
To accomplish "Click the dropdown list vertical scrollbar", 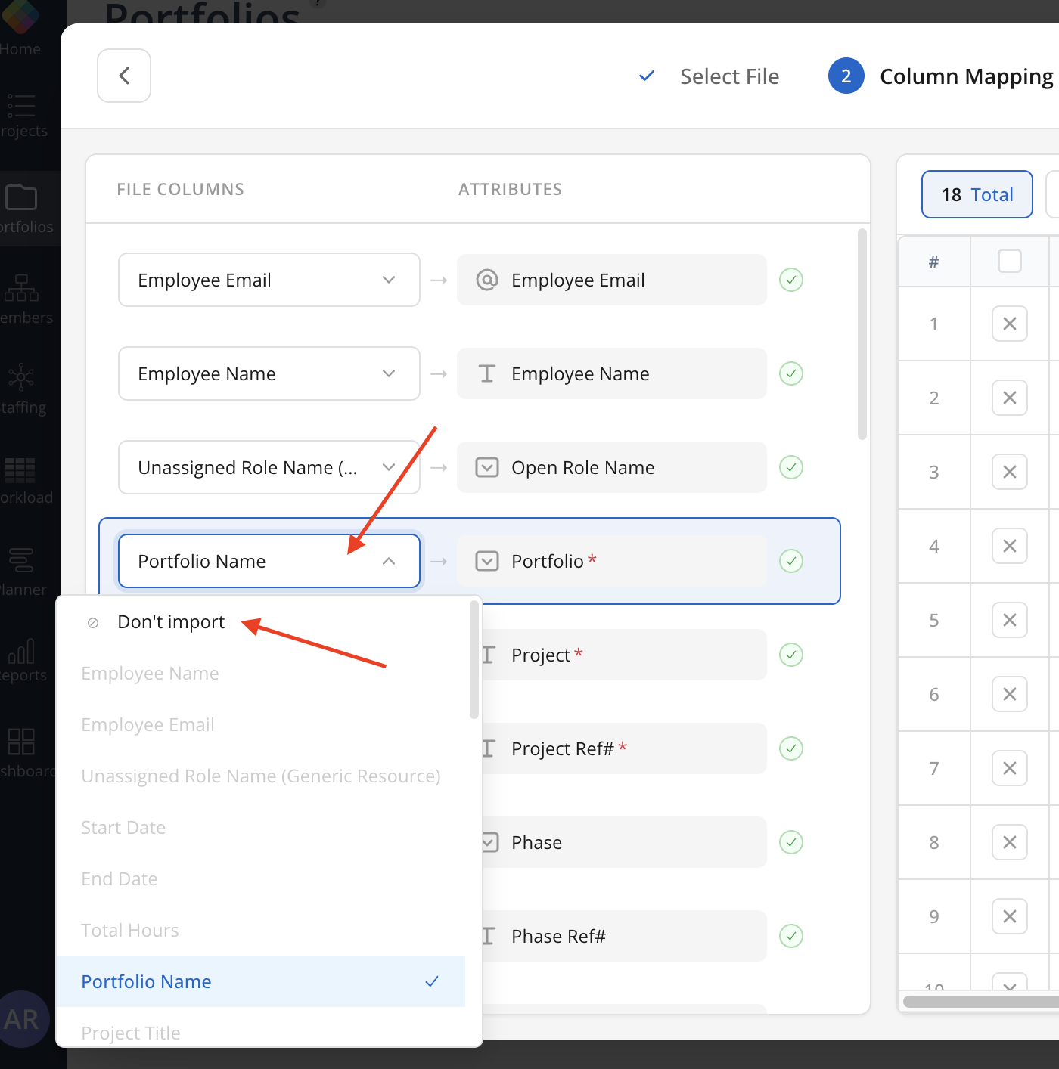I will point(474,659).
